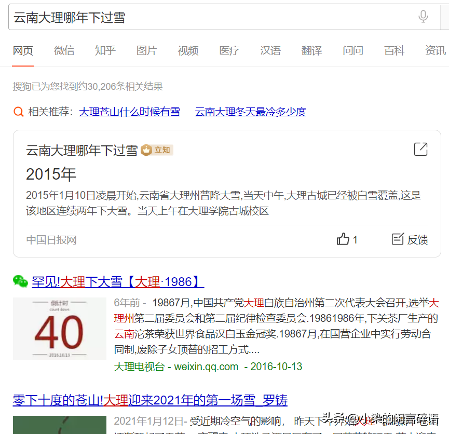Open the 问问 tab

coord(353,51)
